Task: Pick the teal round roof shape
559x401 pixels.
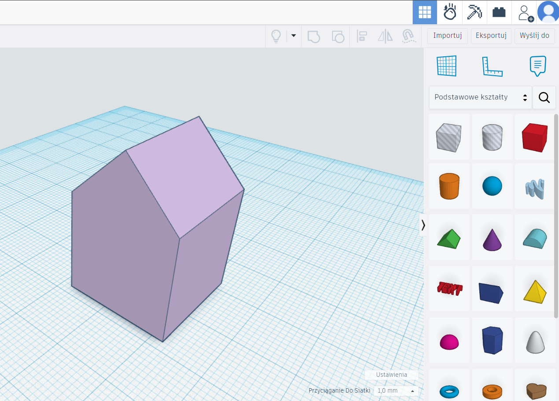Action: [535, 238]
